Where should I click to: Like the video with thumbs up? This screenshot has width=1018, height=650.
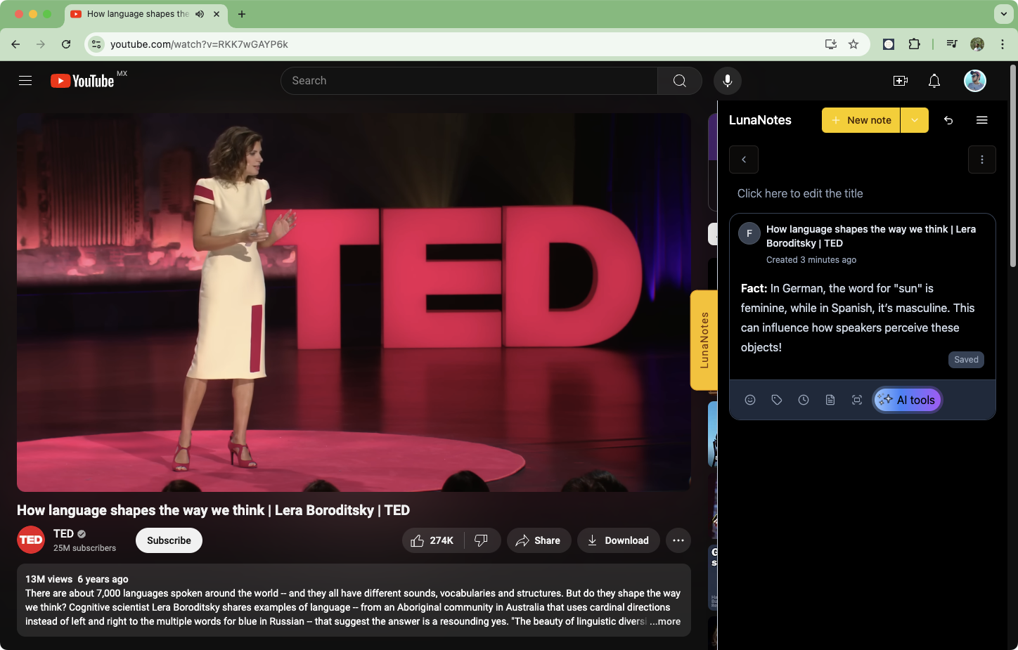(433, 540)
